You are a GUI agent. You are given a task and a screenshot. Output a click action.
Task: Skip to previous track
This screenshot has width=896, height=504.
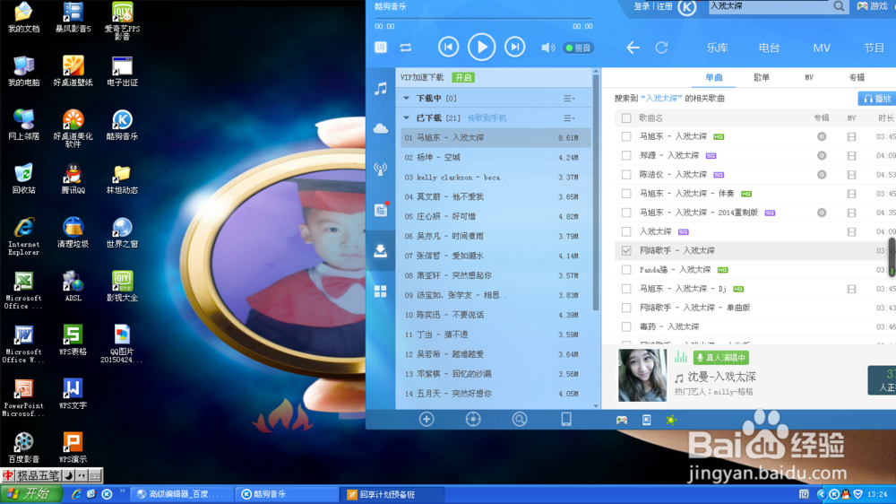448,48
